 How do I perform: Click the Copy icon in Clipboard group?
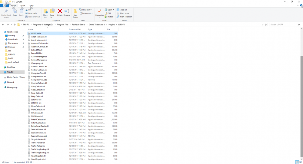pyautogui.click(x=15, y=11)
